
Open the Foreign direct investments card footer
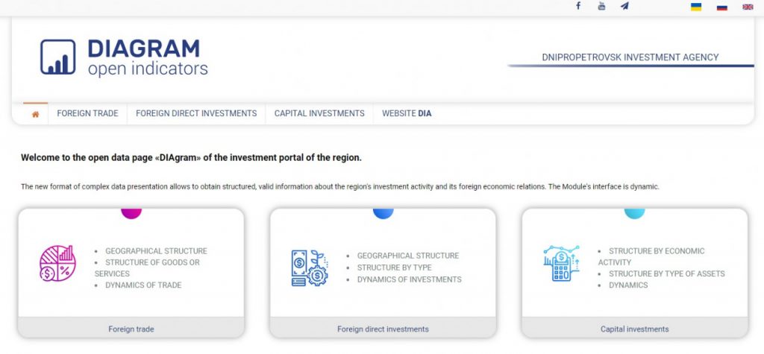tap(383, 329)
